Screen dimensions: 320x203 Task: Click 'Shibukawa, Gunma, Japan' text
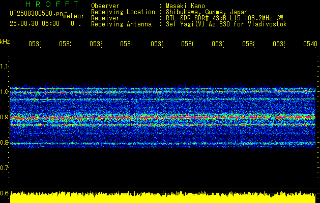point(207,12)
